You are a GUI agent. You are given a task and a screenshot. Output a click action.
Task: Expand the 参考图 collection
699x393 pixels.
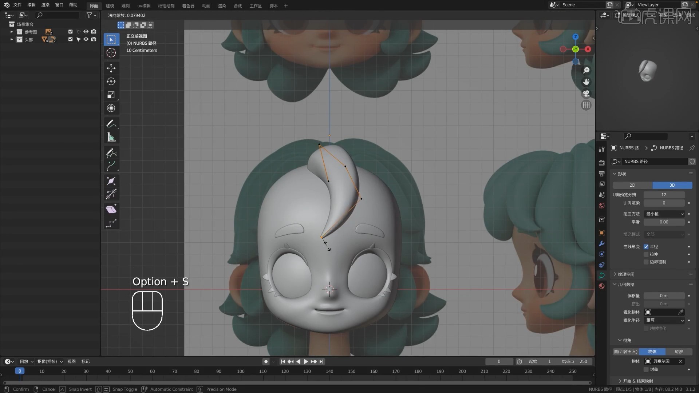[x=11, y=32]
